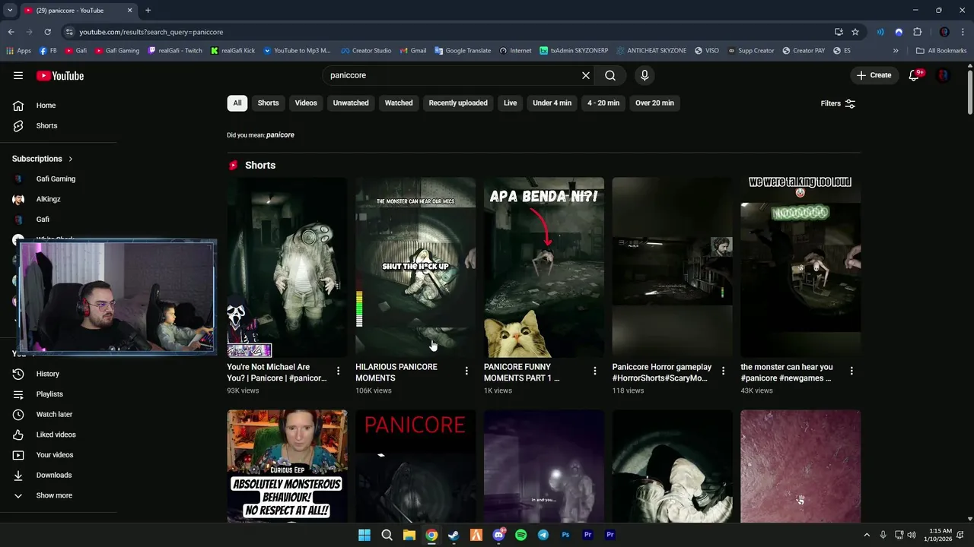Screen dimensions: 974x547
Task: Expand the Subscriptions section chevron
Action: tap(71, 159)
